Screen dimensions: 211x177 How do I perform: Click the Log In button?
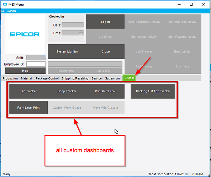click(105, 22)
